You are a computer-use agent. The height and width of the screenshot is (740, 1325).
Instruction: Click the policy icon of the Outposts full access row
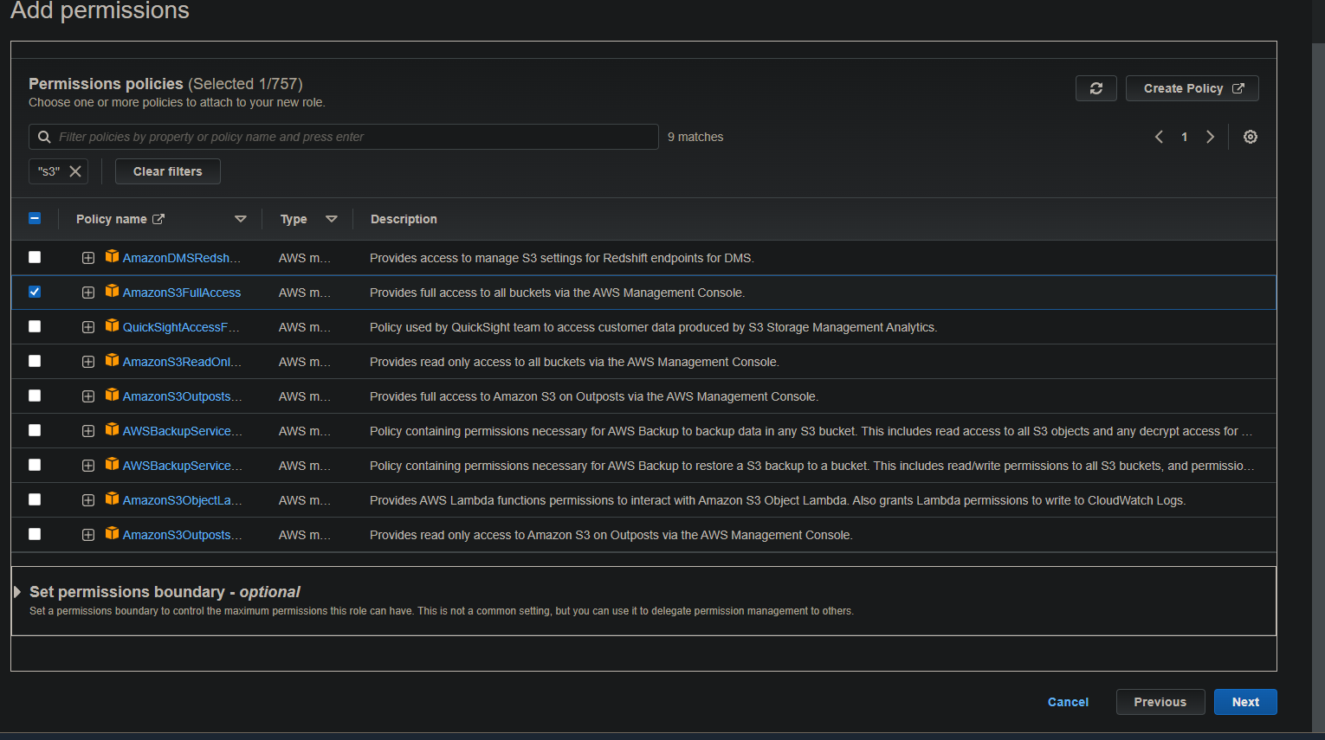[112, 395]
